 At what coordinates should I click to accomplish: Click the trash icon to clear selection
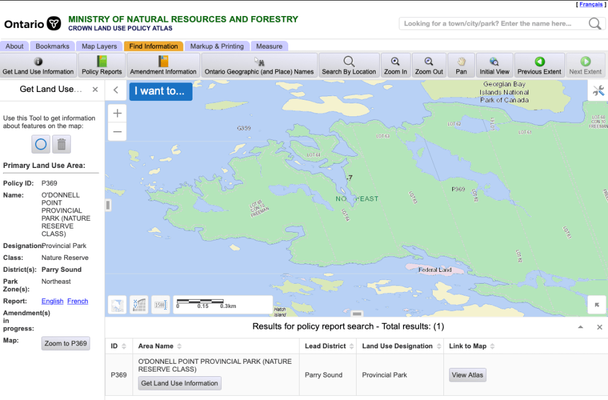61,144
